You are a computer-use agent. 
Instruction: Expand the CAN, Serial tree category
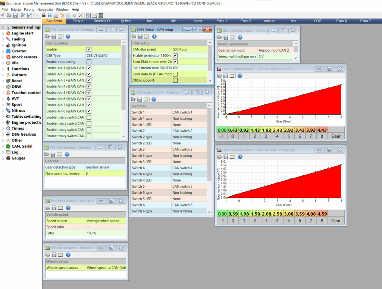coord(3,147)
